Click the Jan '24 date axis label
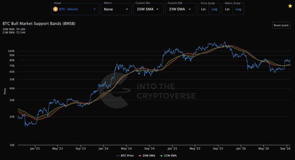Image resolution: width=295 pixels, height=160 pixels. (104, 149)
